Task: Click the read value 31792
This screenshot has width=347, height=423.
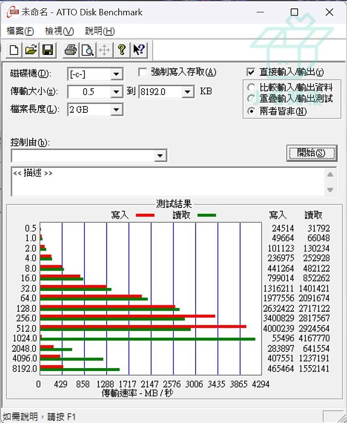Action: 319,228
